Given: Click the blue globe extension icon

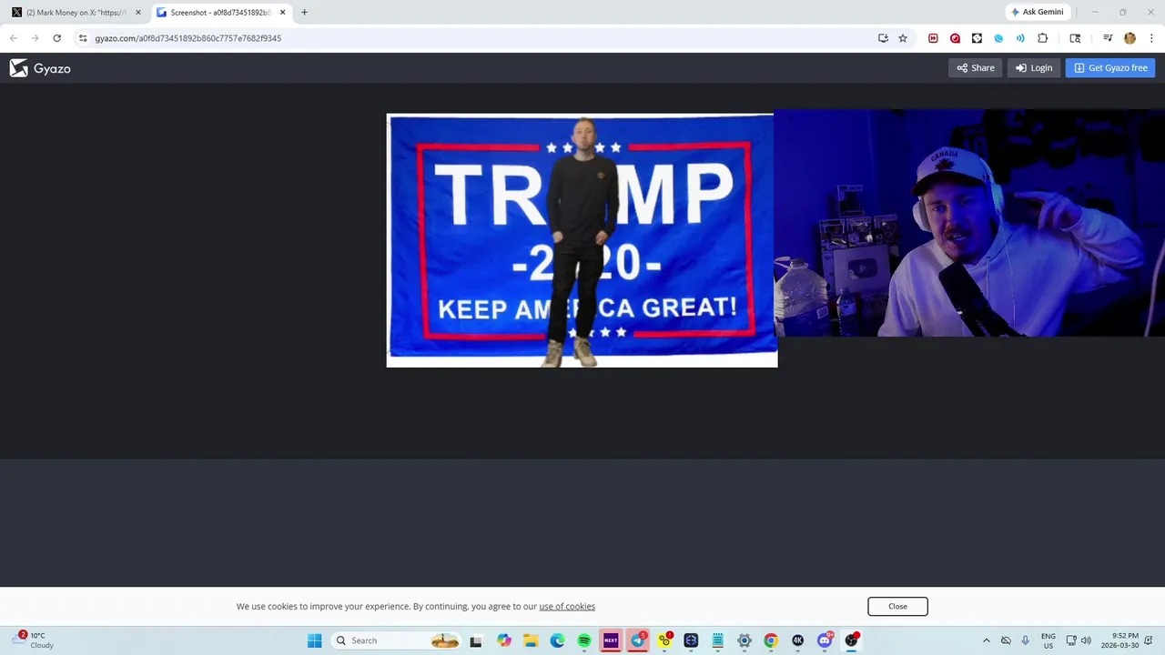Looking at the screenshot, I should [x=998, y=38].
